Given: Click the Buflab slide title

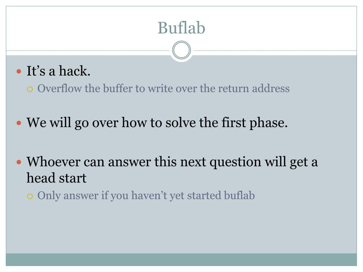Looking at the screenshot, I should click(x=181, y=28).
